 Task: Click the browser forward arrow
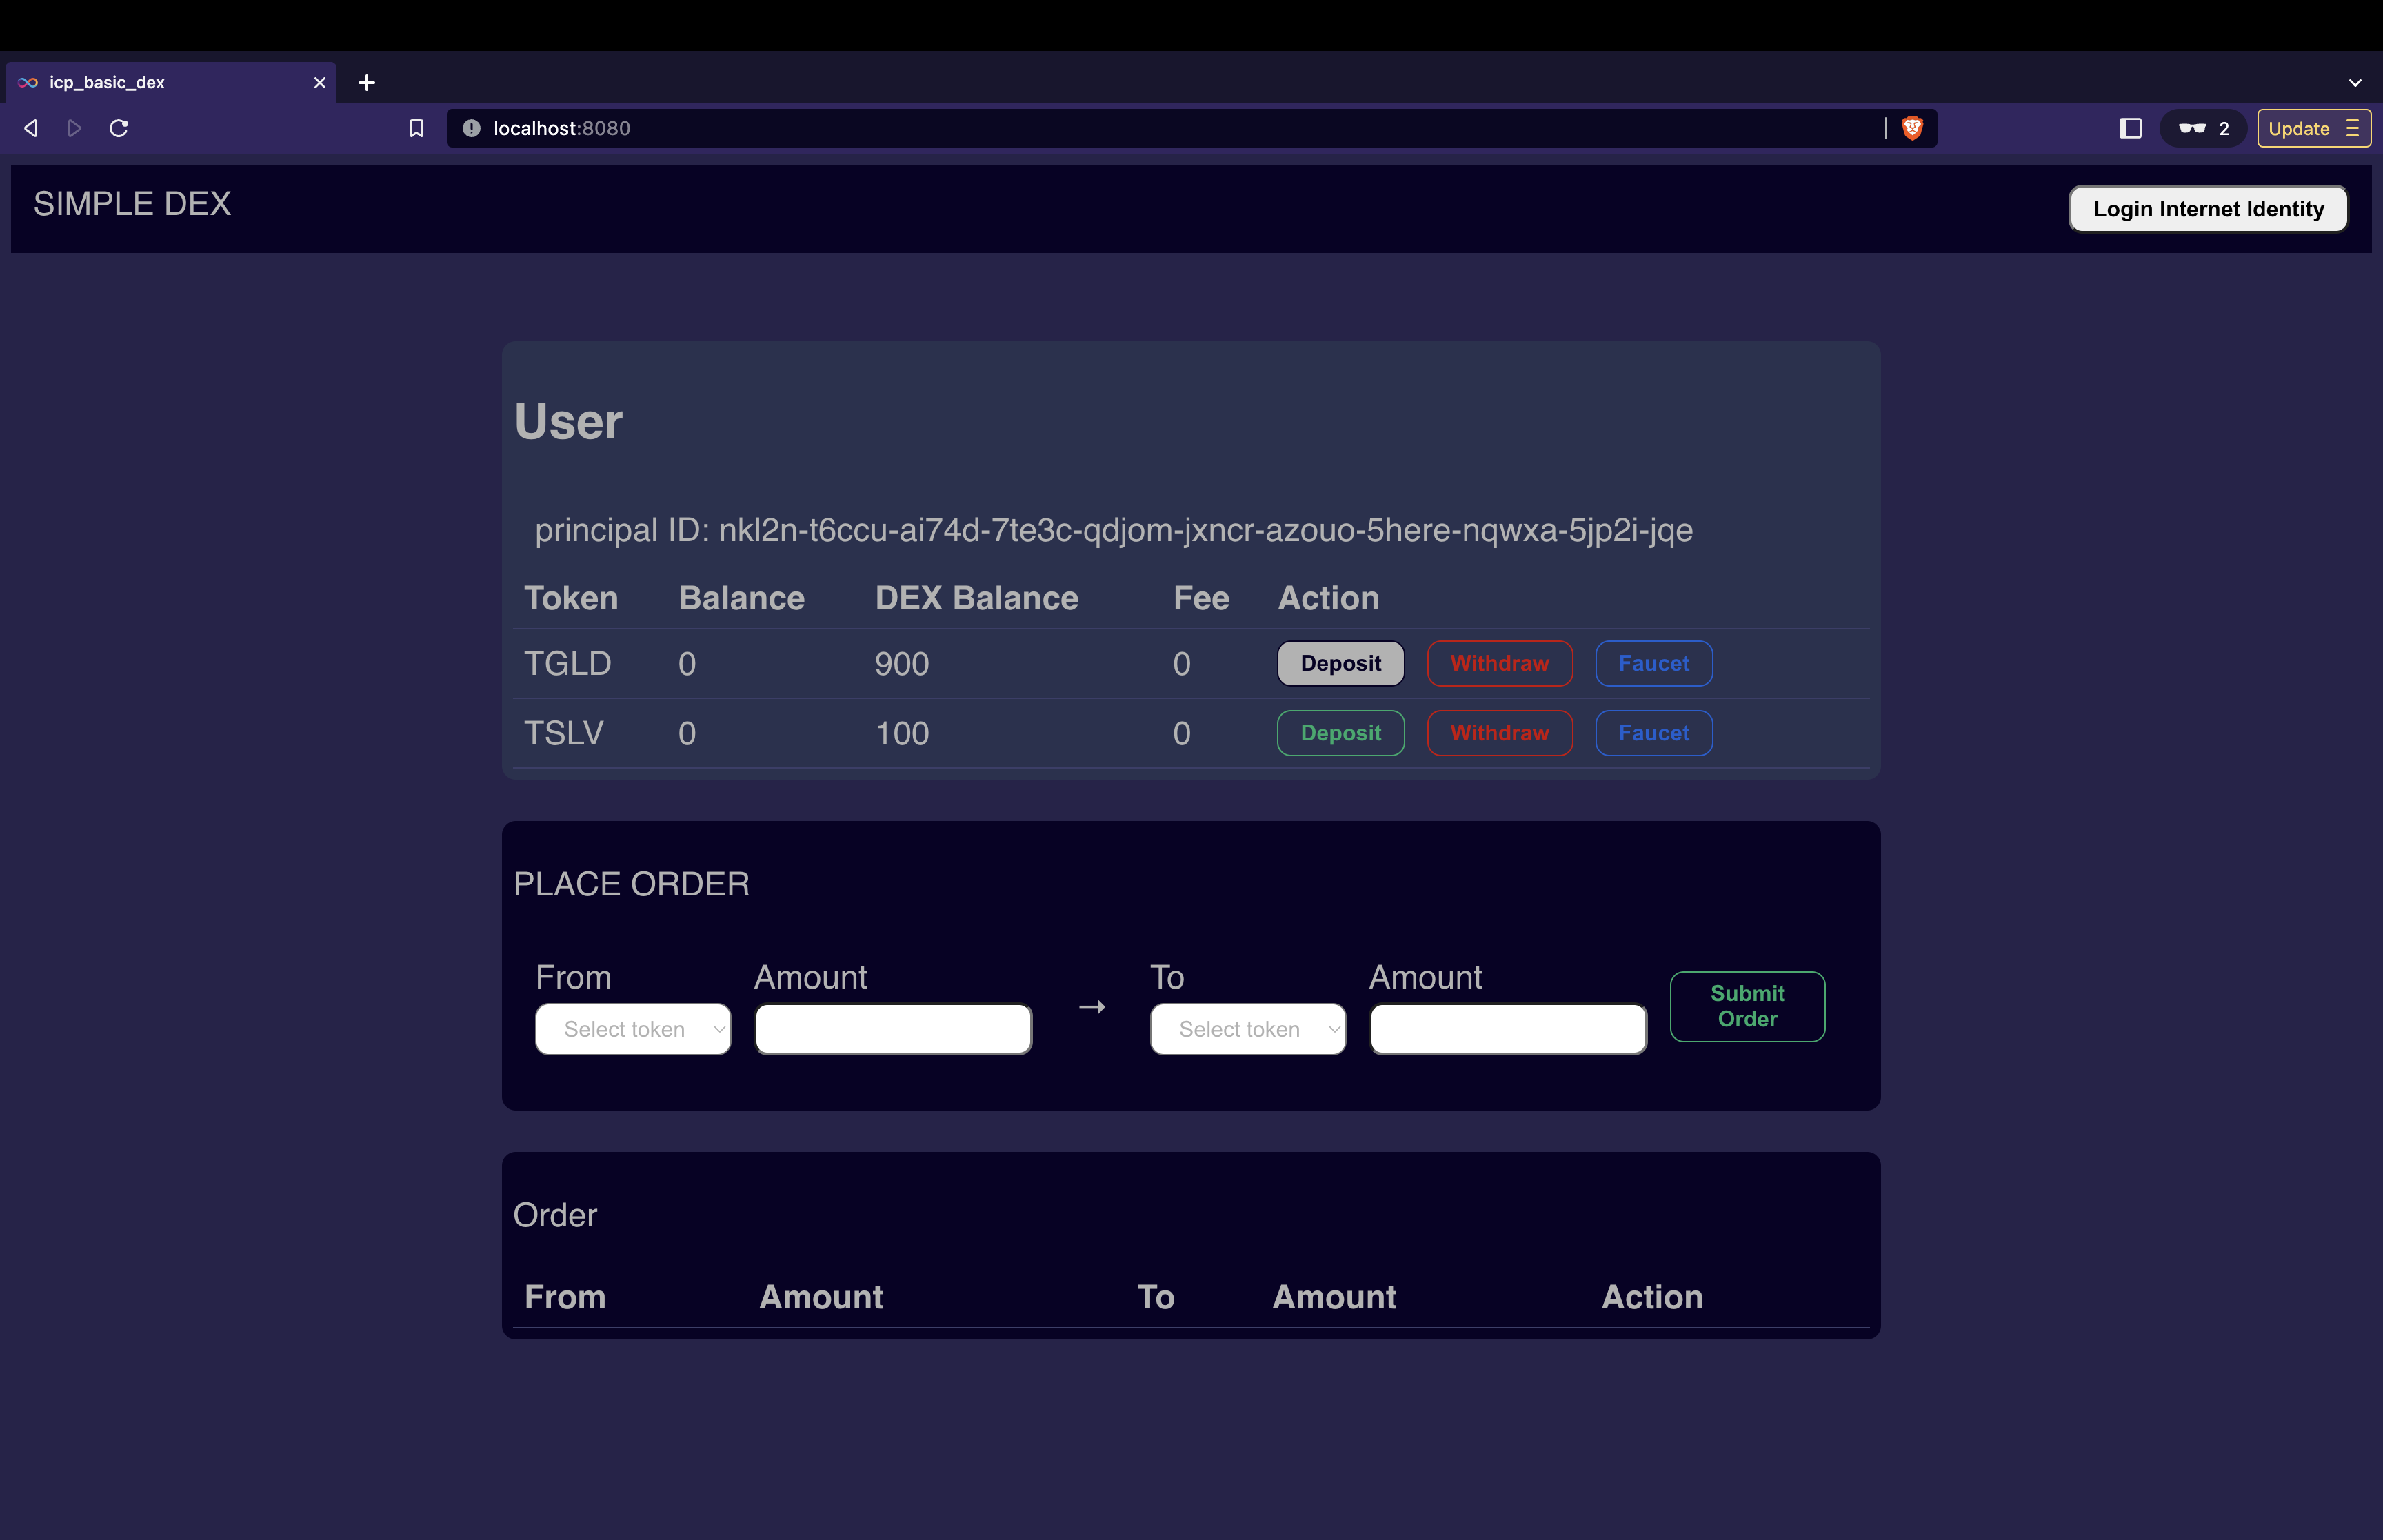coord(74,128)
